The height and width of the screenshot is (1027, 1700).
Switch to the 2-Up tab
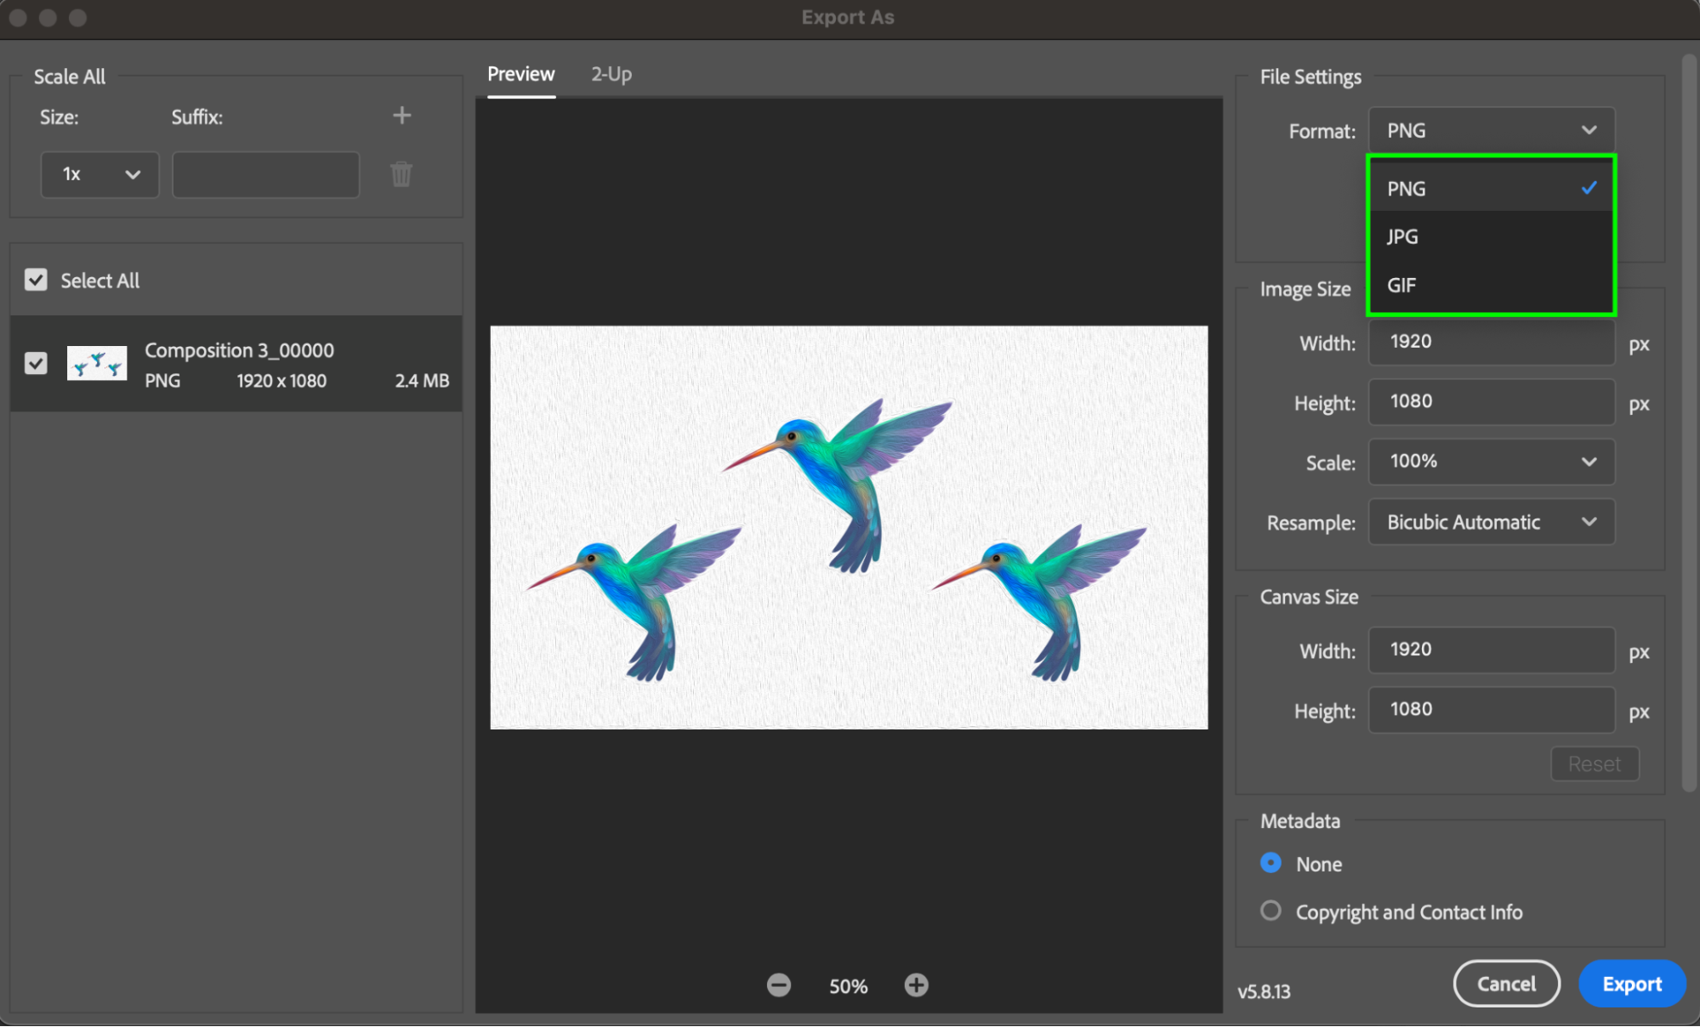click(x=611, y=74)
